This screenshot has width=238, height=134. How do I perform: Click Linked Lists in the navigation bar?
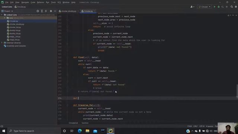click(x=7, y=7)
